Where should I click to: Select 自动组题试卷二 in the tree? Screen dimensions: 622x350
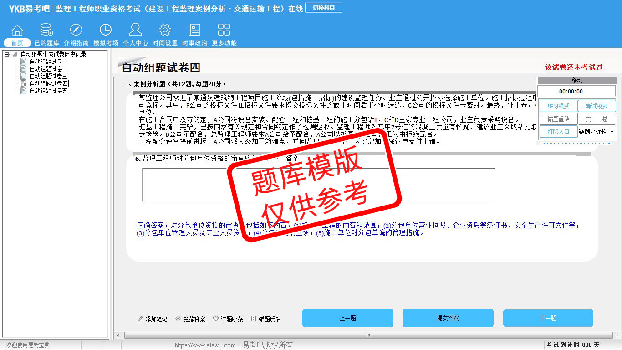(48, 69)
